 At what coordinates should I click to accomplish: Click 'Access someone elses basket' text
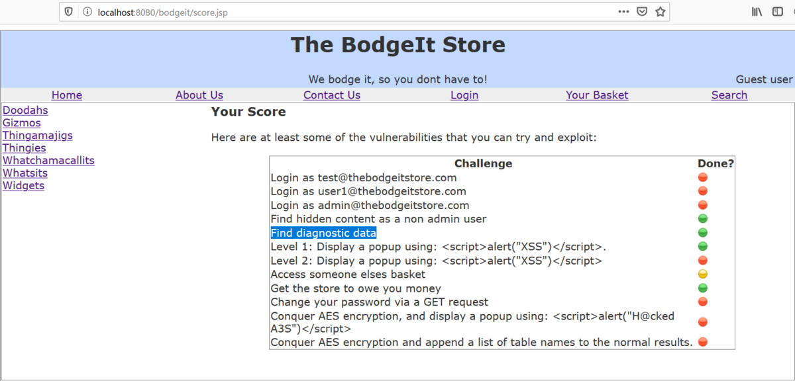[348, 275]
